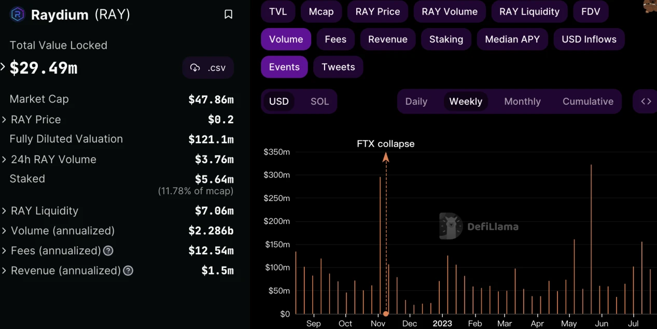Image resolution: width=657 pixels, height=329 pixels.
Task: Bookmark Raydium with the bookmark icon
Action: (228, 15)
